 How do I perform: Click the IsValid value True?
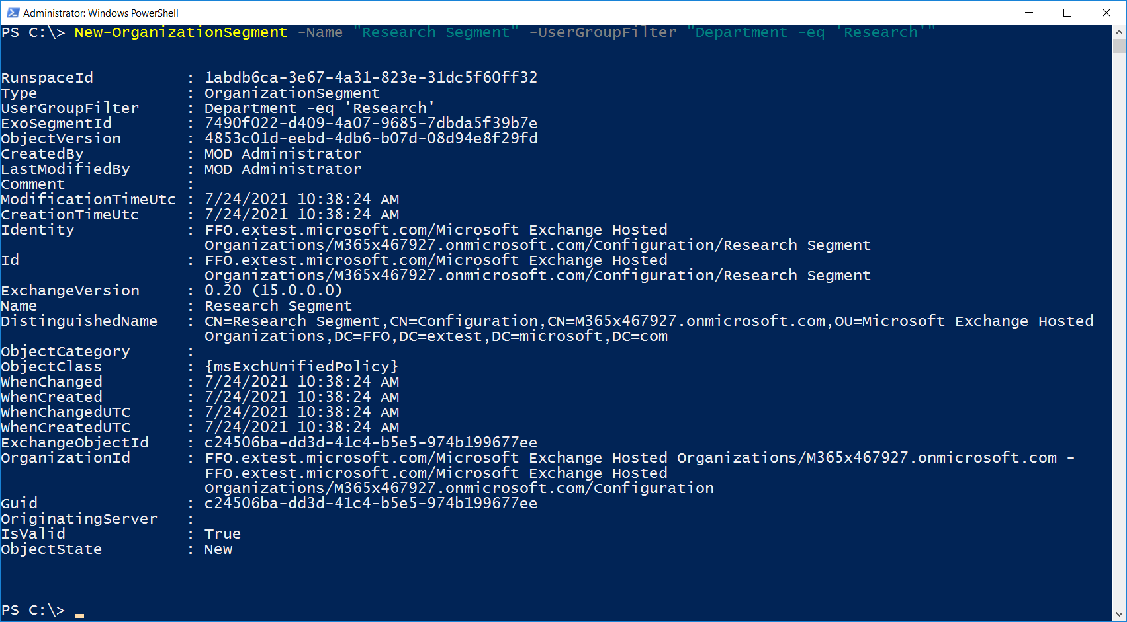222,534
